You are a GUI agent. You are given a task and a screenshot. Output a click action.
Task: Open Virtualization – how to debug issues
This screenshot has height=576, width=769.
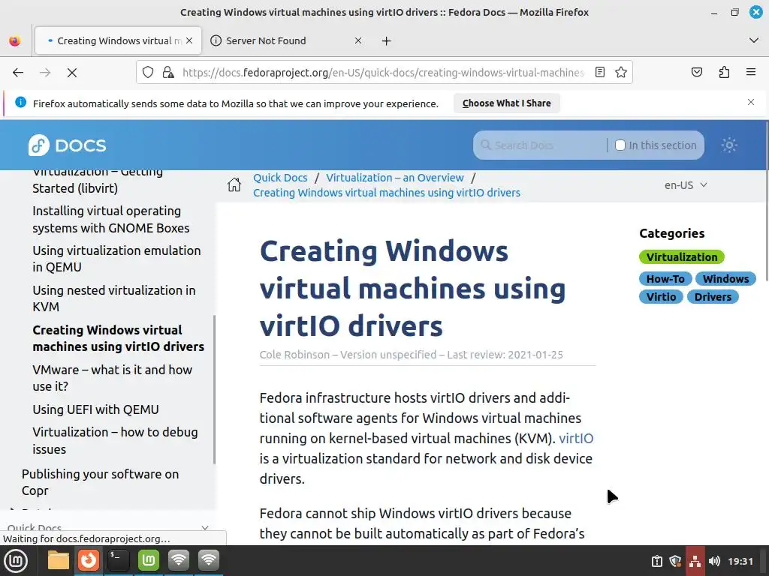point(115,440)
